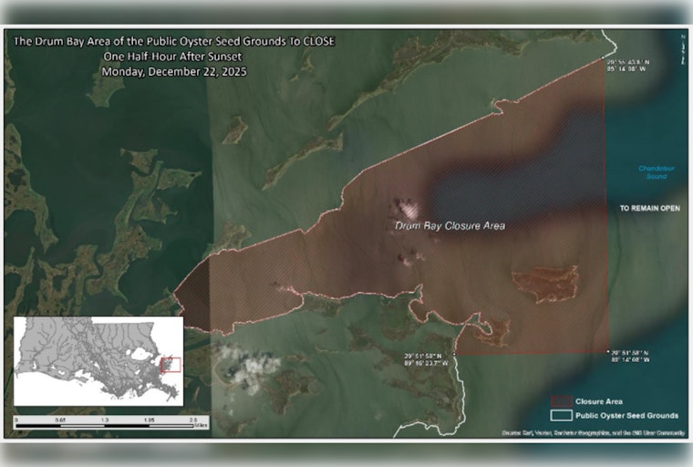Click the 'TO REMAIN OPEN' label

pos(649,208)
